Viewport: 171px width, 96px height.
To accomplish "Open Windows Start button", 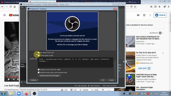I will 3,94.
